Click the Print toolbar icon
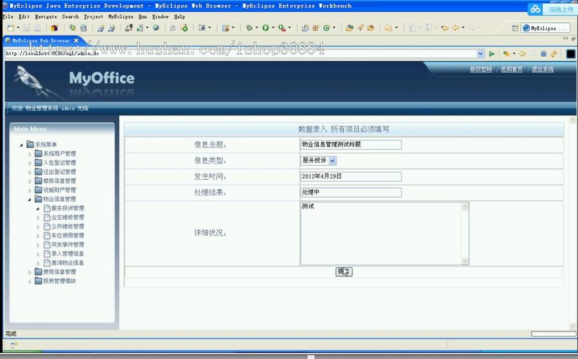Viewport: 578px width, 359px height. point(37,28)
